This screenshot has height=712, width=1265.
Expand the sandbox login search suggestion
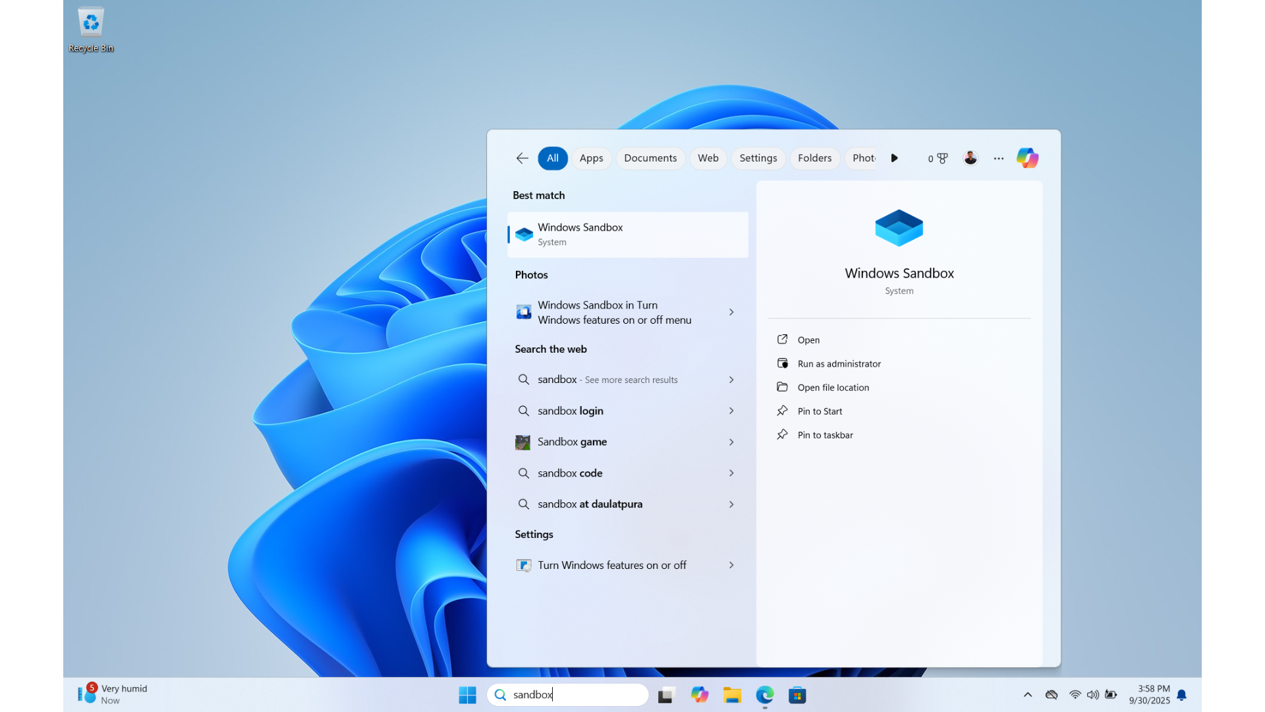(x=625, y=410)
